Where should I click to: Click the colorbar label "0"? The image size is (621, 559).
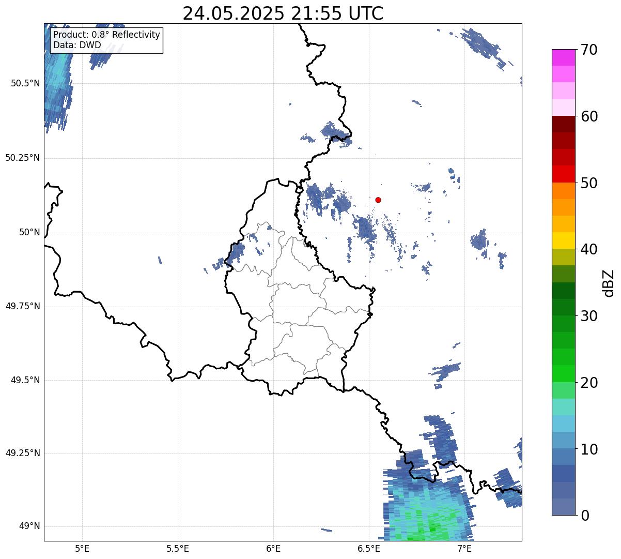coord(585,516)
